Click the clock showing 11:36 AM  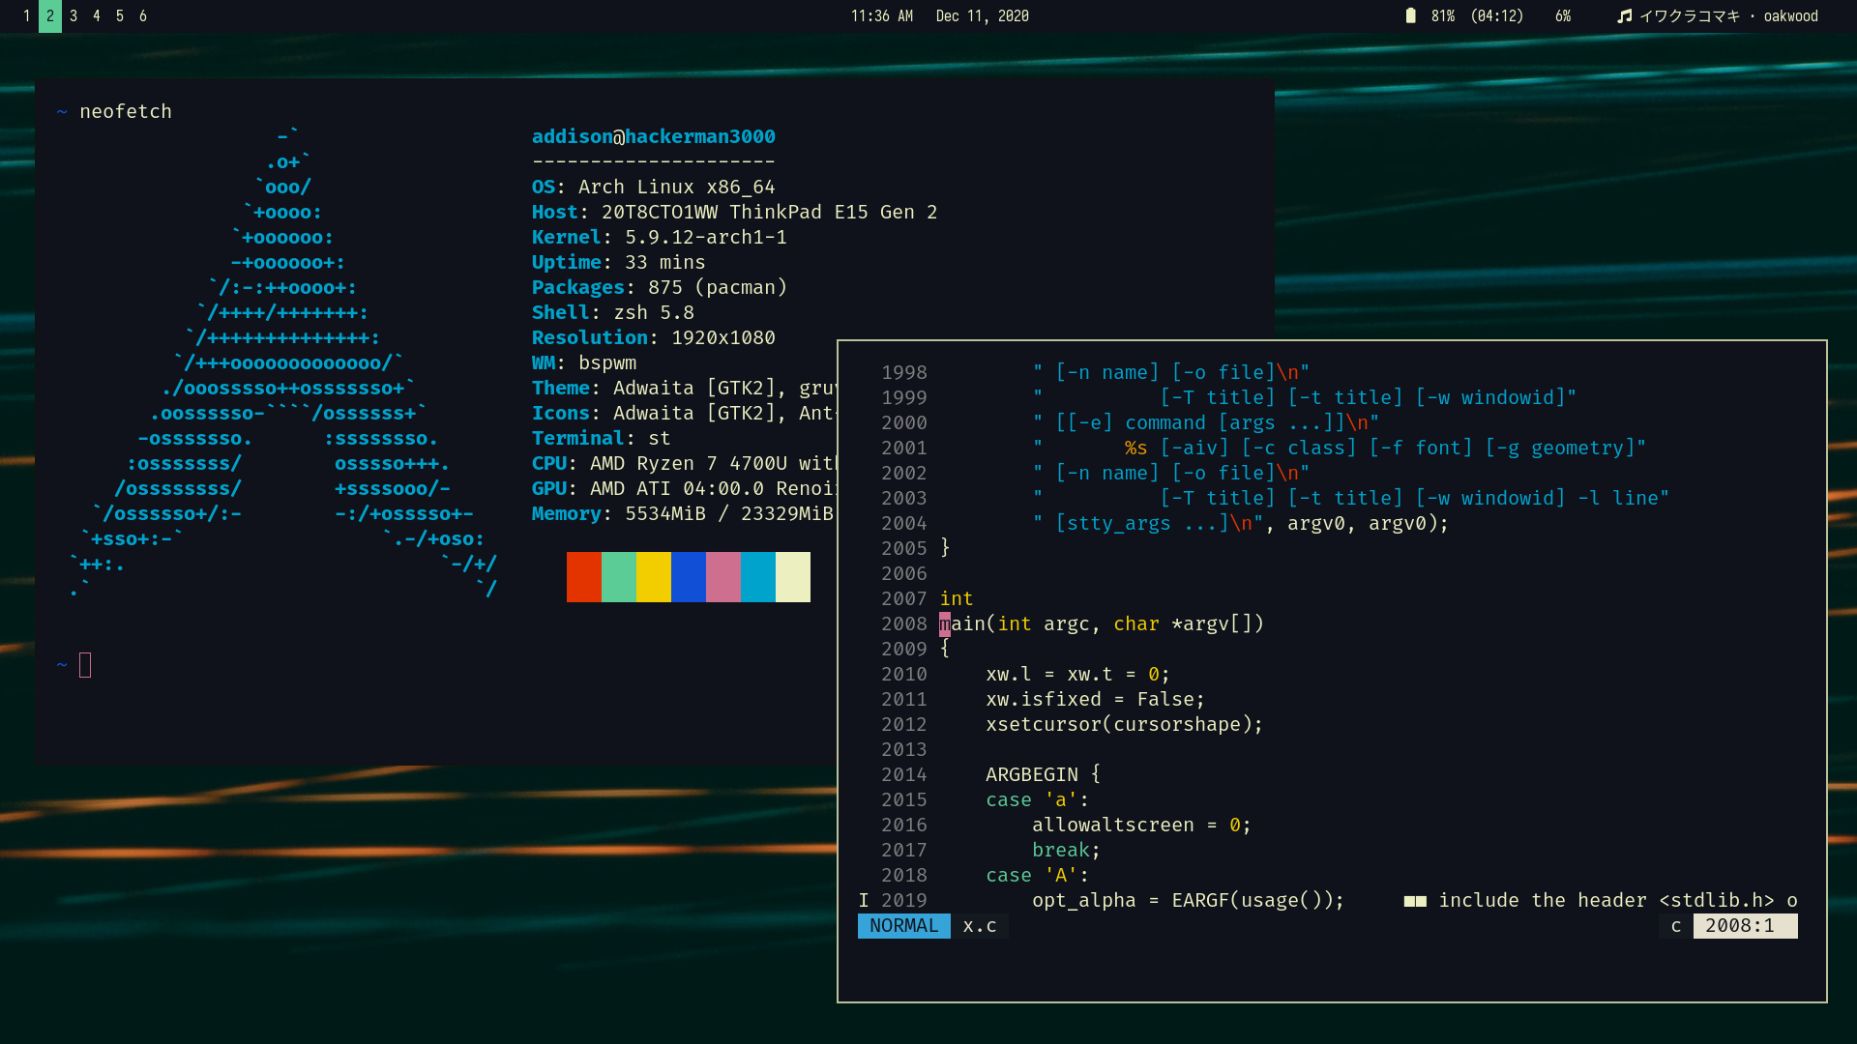tap(881, 15)
